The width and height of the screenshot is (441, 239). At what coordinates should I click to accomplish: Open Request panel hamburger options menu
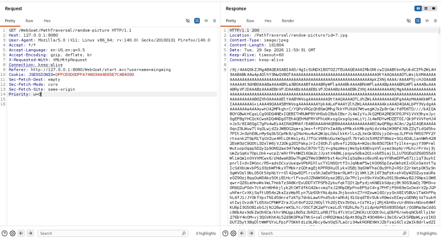(x=214, y=21)
